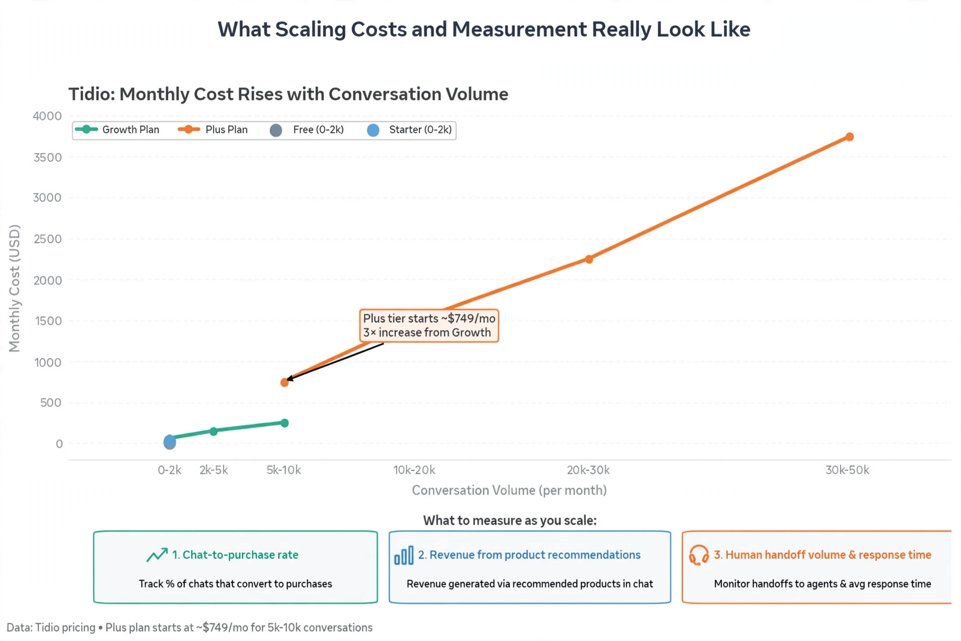The height and width of the screenshot is (641, 961).
Task: Click the '3000' y-axis value
Action: (47, 198)
